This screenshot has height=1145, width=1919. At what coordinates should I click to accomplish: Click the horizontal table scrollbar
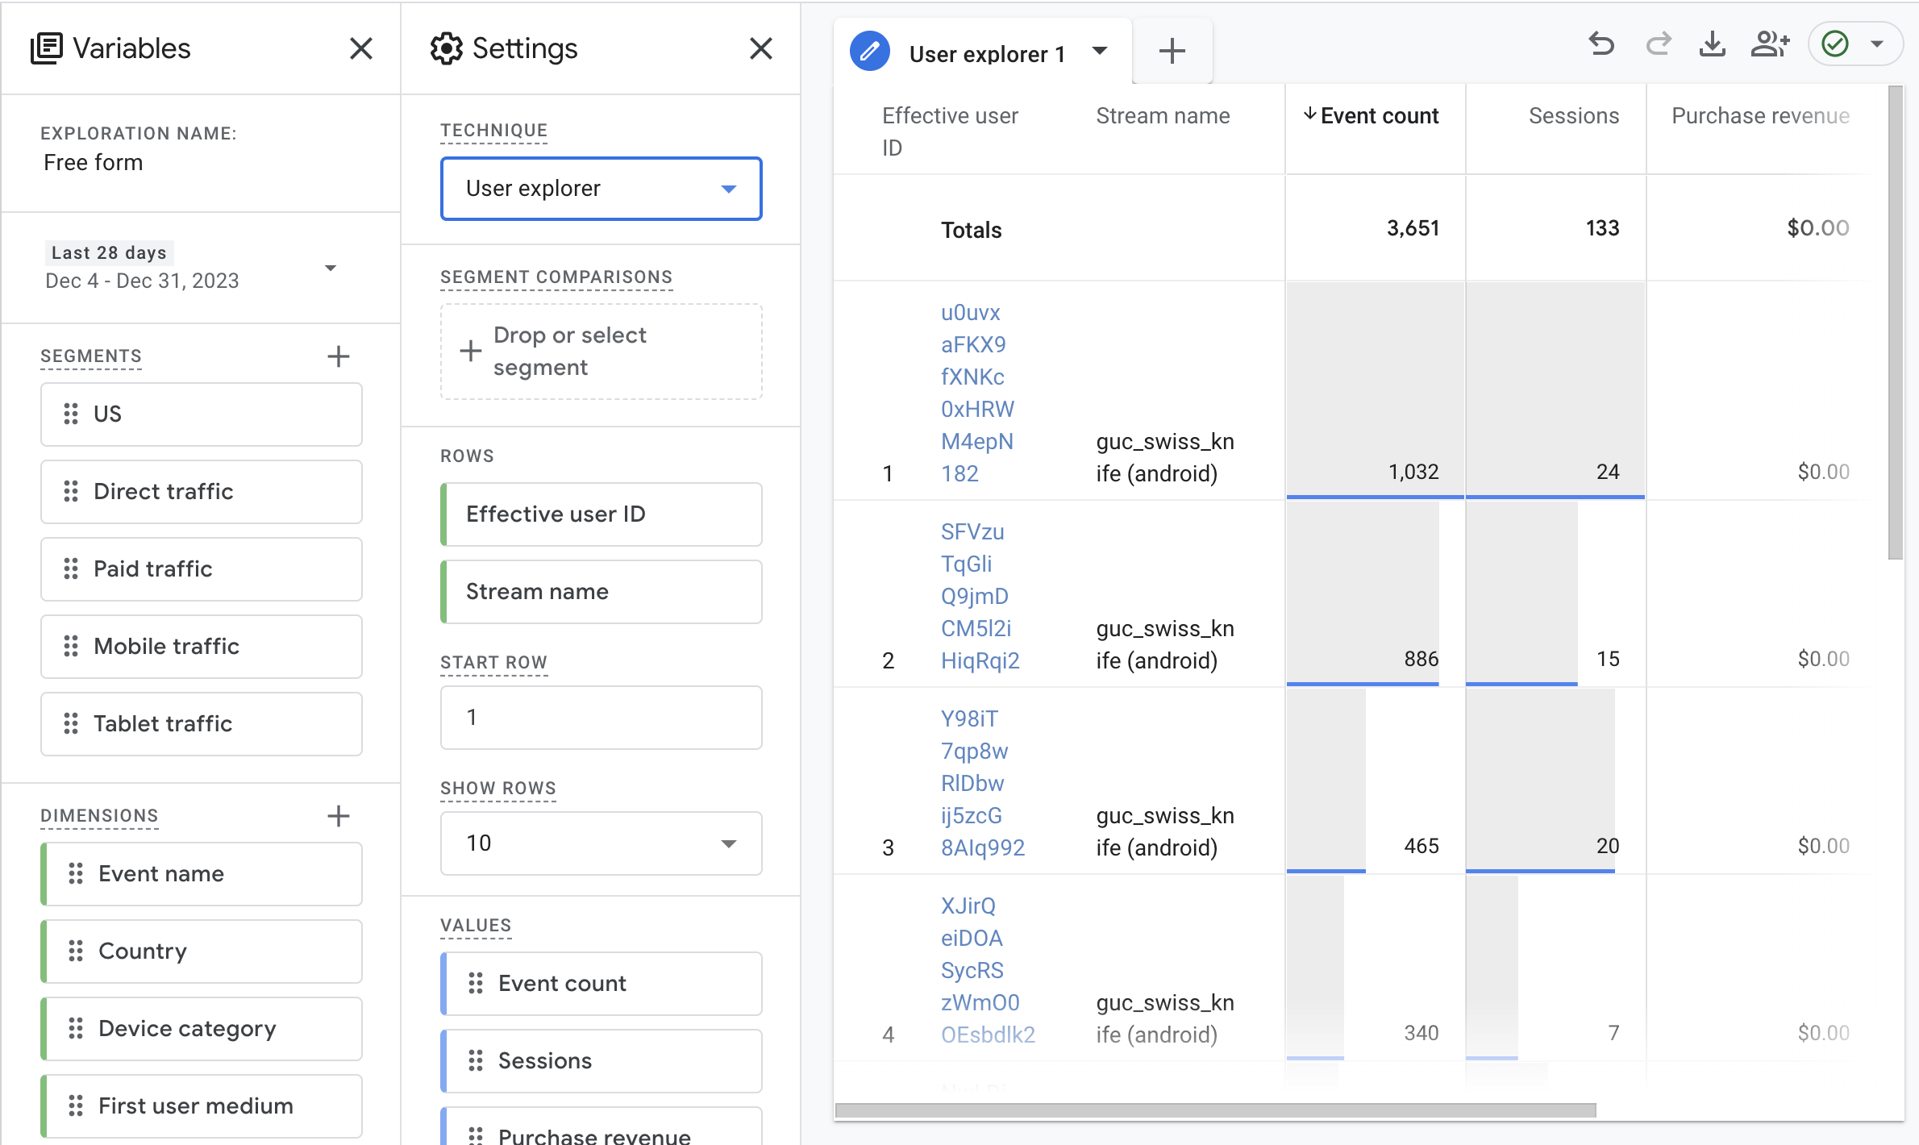coord(1215,1110)
